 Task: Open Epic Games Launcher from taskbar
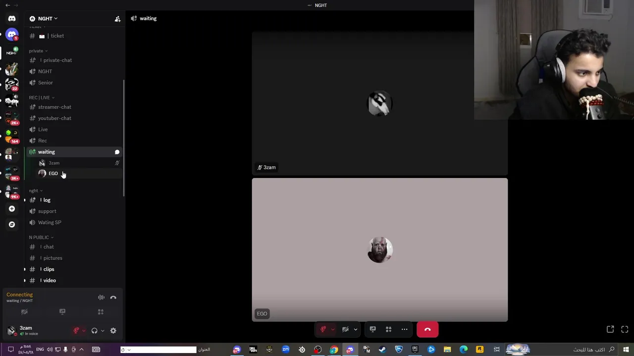415,350
